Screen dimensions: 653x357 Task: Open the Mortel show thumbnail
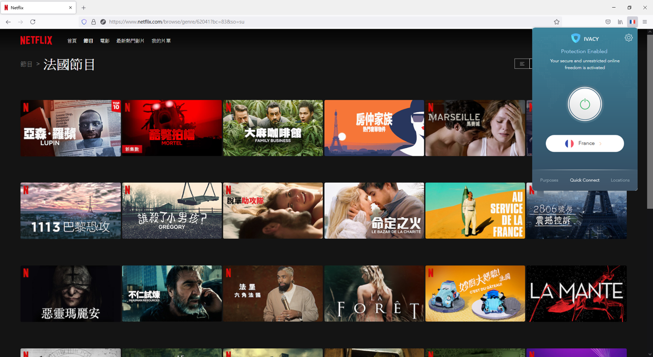click(171, 128)
